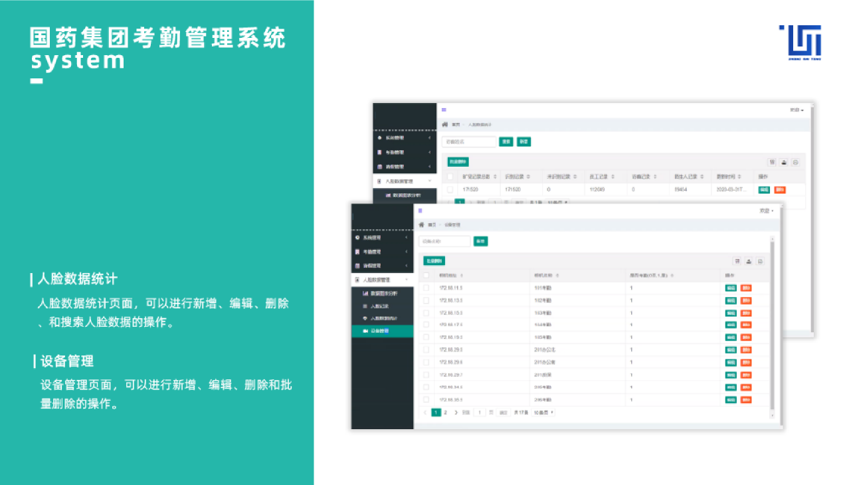
Task: Open column filter icon in face statistics toolbar
Action: [772, 162]
